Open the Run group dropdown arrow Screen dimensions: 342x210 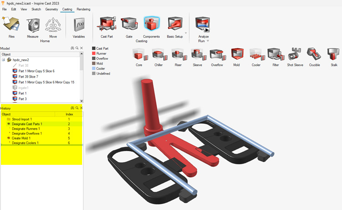coord(208,41)
